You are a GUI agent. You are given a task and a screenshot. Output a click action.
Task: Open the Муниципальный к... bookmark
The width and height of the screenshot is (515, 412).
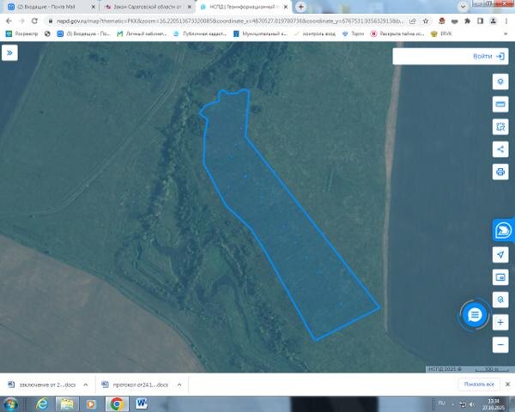tap(260, 33)
